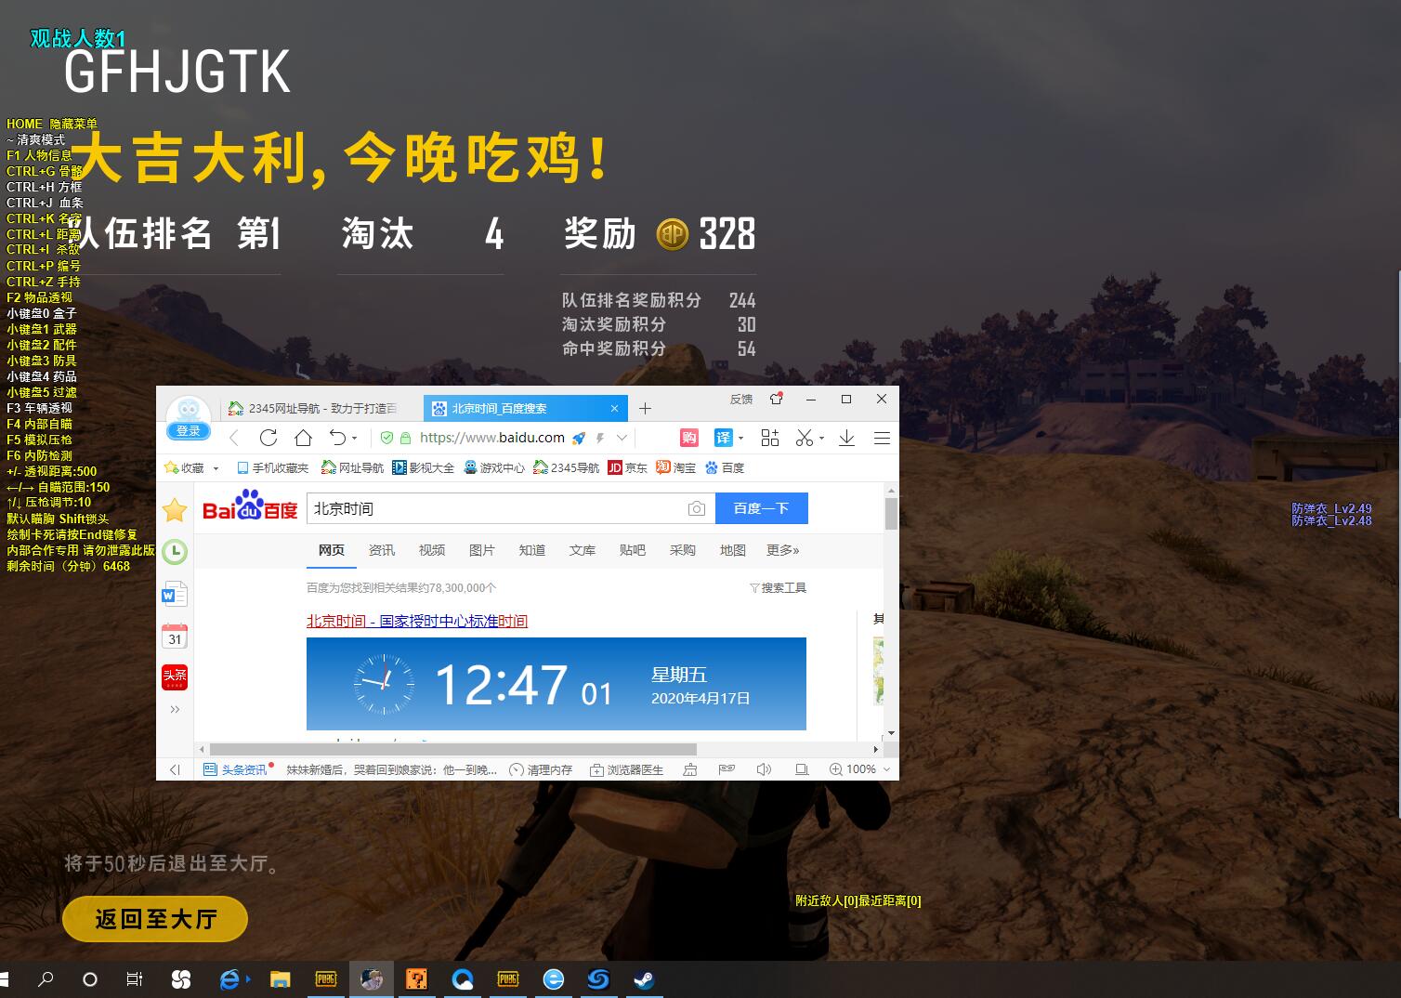Screen dimensions: 1401x998
Task: Click the camera image-search icon
Action: tap(696, 508)
